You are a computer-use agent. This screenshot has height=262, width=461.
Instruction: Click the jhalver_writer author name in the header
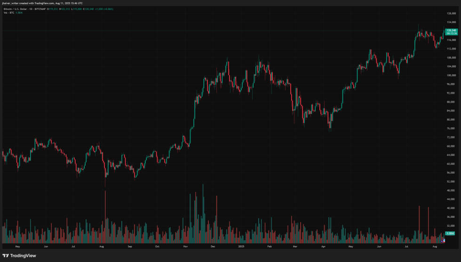10,3
